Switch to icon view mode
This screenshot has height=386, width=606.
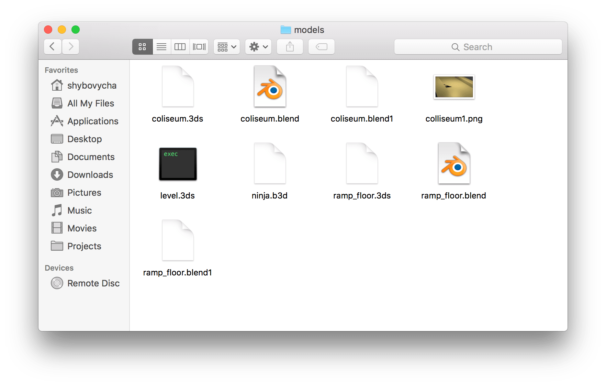pos(142,47)
